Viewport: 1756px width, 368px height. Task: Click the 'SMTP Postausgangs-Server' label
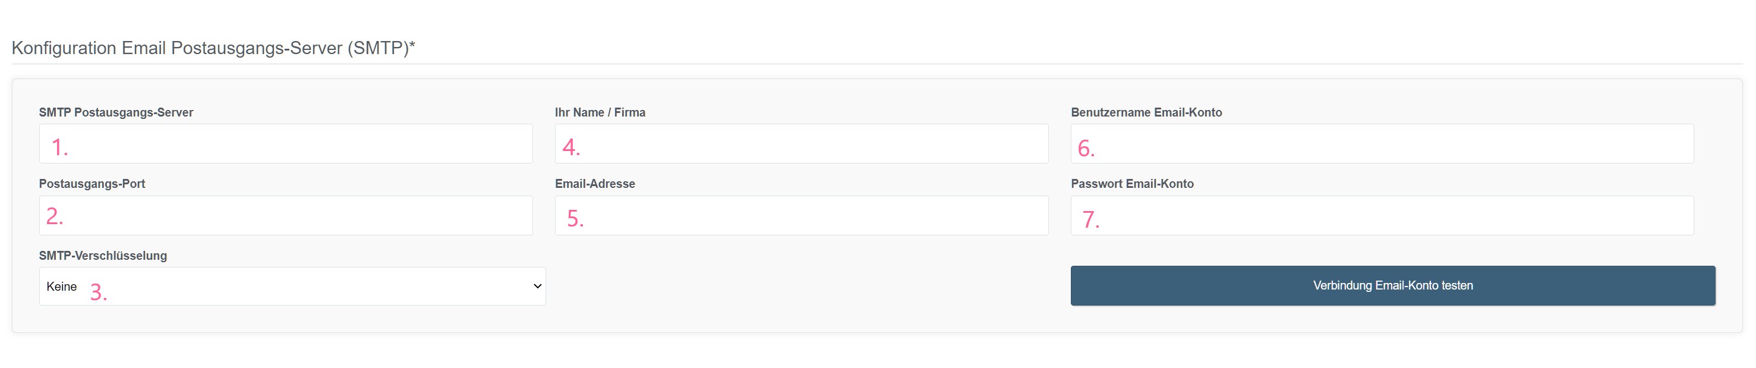pos(116,112)
